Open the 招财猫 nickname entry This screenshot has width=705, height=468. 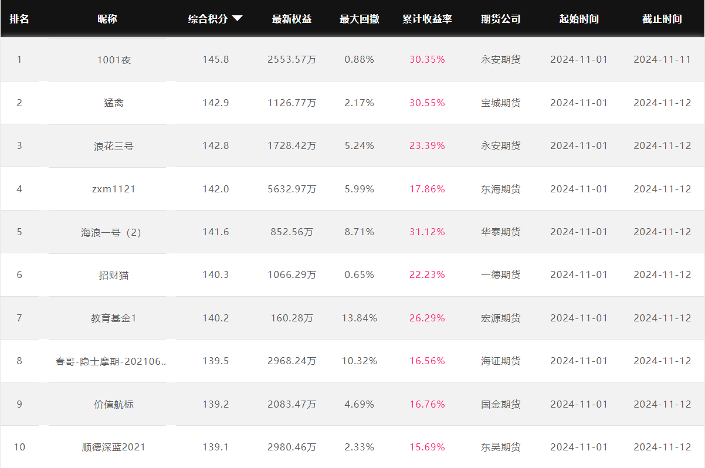[114, 274]
